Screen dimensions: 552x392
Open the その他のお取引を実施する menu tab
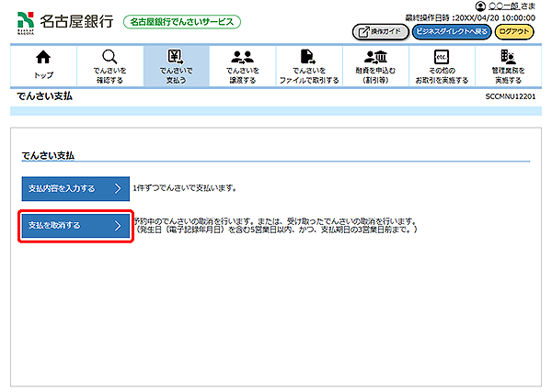[x=441, y=66]
